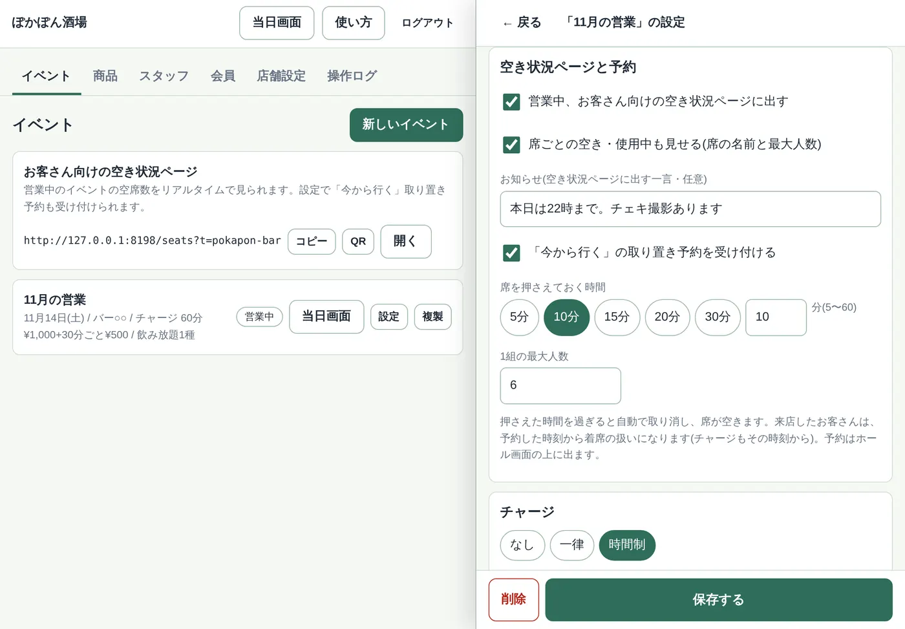905x629 pixels.
Task: Set charge type to なし
Action: (522, 545)
